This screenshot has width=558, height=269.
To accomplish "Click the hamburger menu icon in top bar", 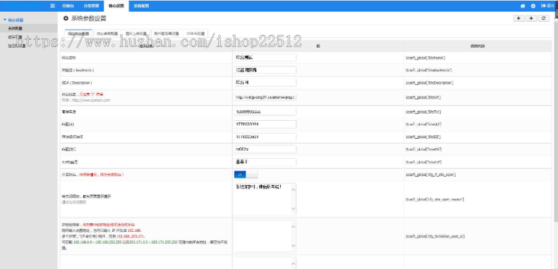I will 53,6.
